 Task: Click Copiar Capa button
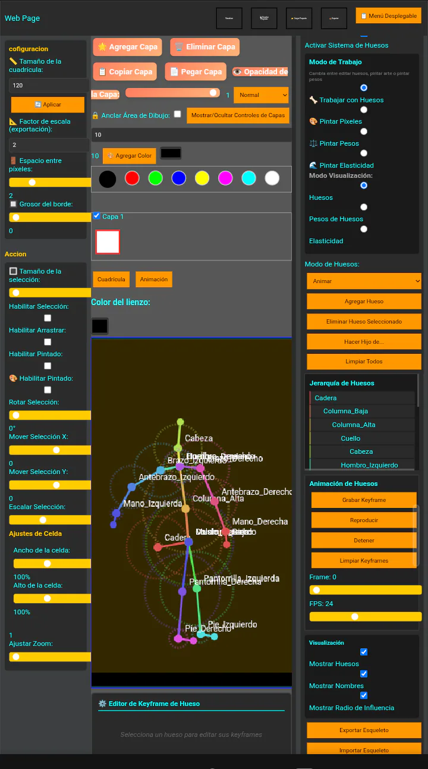pos(125,72)
